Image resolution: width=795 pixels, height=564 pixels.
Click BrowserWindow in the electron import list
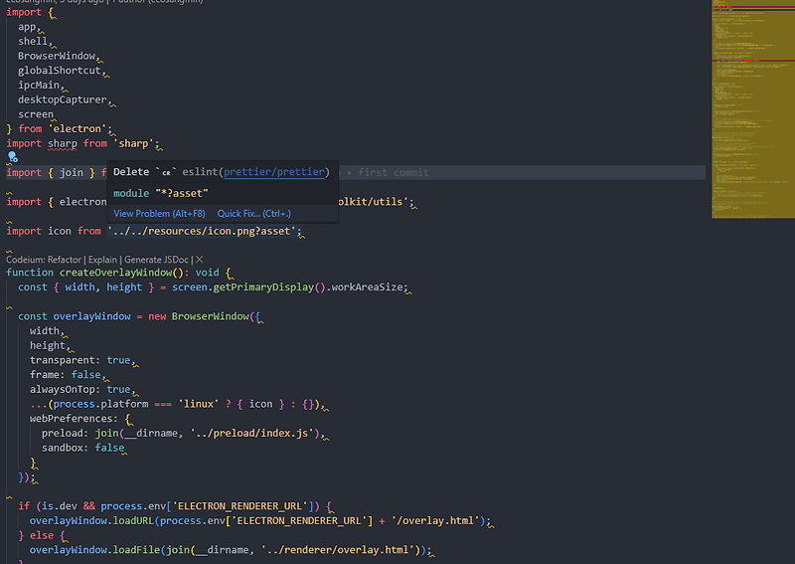pos(57,56)
